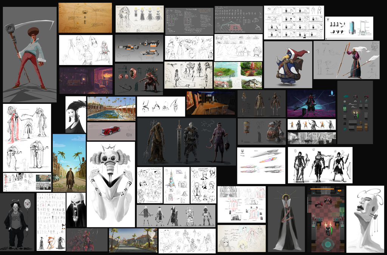Open the neon synthwave samurai artwork
Viewport: 387px width, 255px height.
coord(311,104)
